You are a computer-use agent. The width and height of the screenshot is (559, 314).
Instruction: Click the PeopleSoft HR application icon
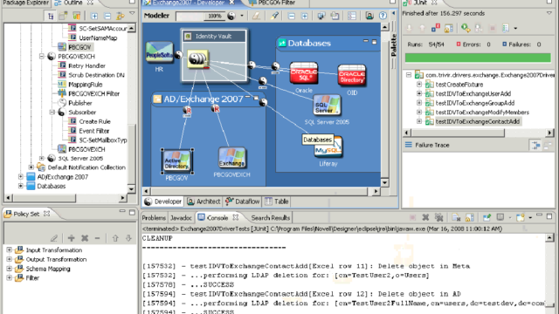pyautogui.click(x=159, y=52)
